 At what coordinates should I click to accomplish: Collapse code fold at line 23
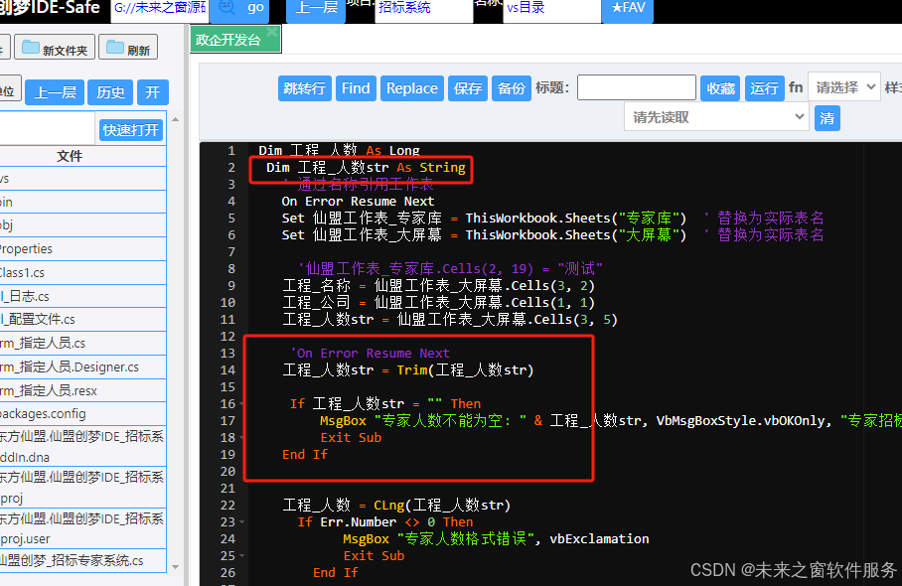click(x=241, y=522)
